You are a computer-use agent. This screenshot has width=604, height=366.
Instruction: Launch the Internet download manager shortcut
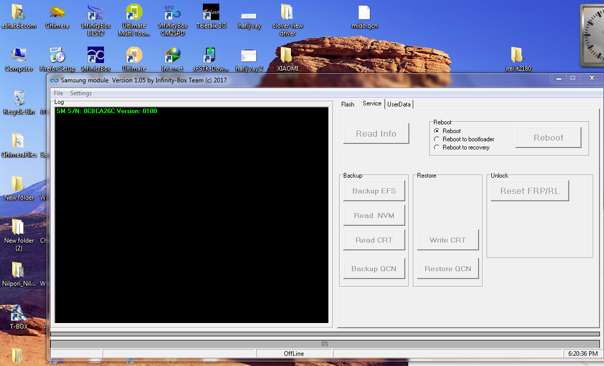[x=172, y=60]
